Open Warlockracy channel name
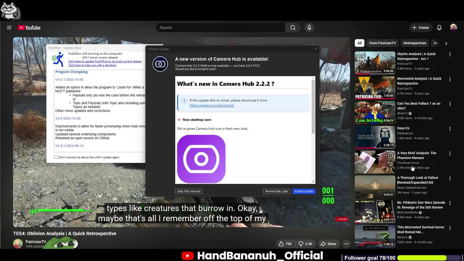The height and width of the screenshot is (261, 464). click(x=405, y=133)
